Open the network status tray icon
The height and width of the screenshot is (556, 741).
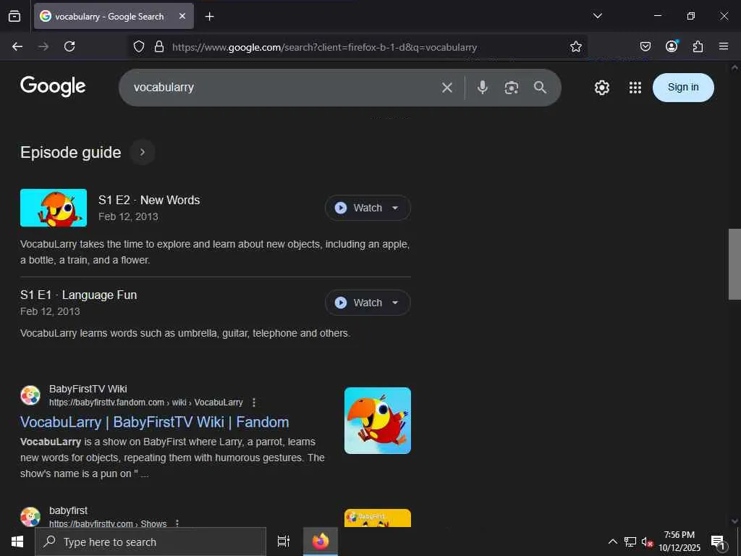coord(630,542)
